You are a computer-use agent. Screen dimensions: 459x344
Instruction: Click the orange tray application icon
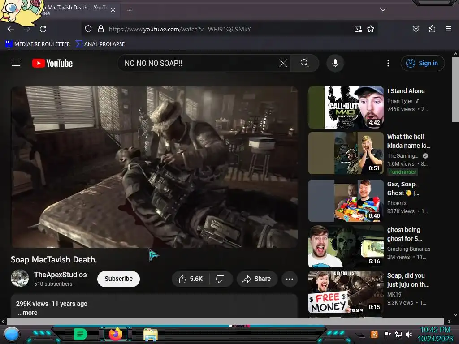[x=374, y=334]
